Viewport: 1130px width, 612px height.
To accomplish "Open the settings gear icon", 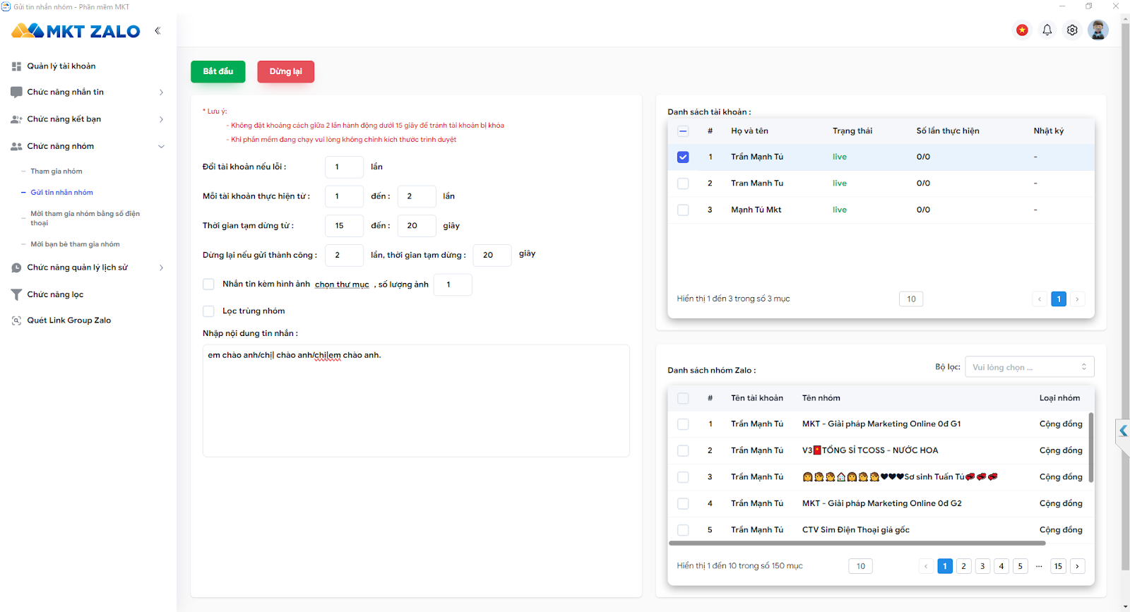I will tap(1072, 30).
